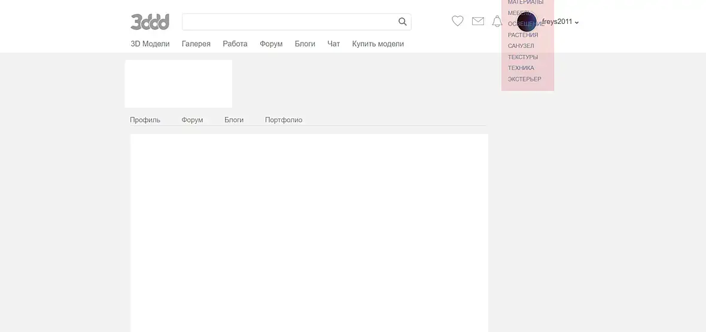706x332 pixels.
Task: Open favorites via the heart icon
Action: [x=458, y=21]
